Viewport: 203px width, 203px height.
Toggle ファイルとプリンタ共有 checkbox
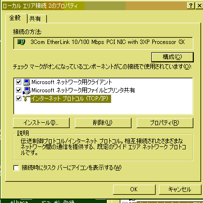19,90
